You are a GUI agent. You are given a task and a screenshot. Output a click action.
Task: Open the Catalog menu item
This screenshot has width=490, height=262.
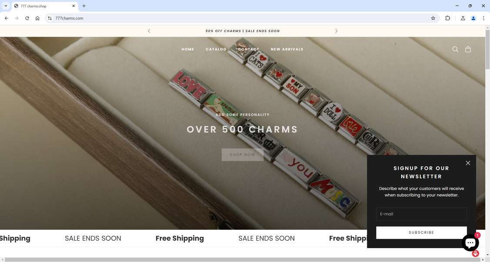point(216,49)
